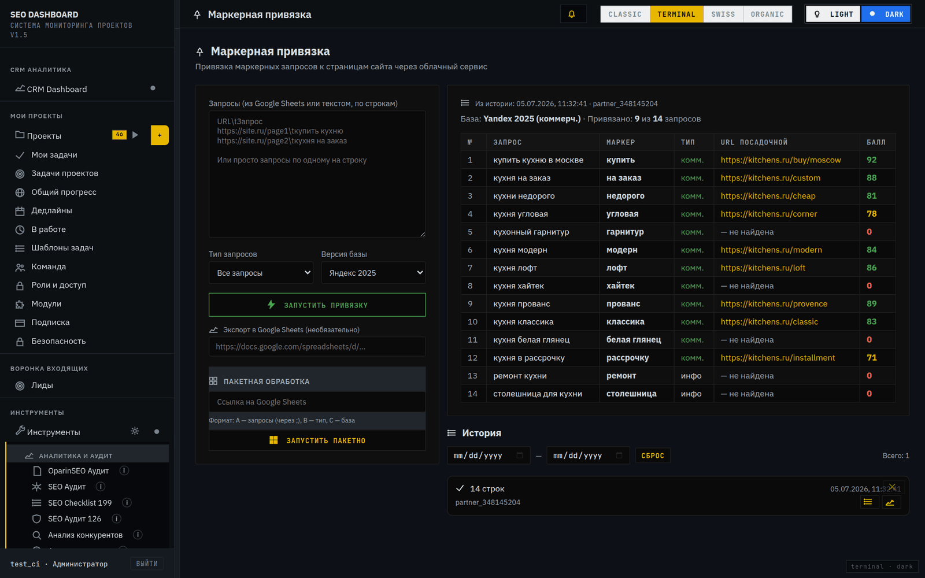
Task: Open CRM Dashboard menu item
Action: (x=57, y=89)
